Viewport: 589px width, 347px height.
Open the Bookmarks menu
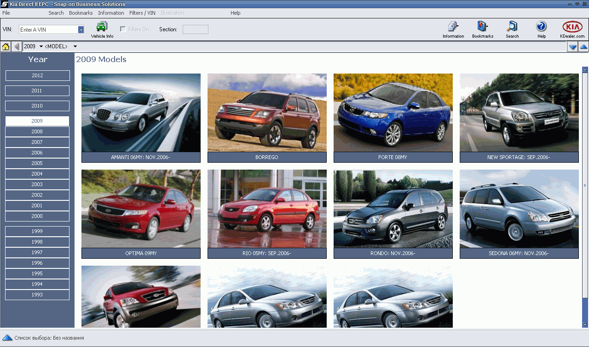81,13
